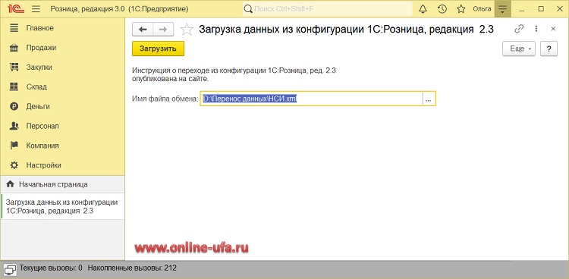Copy link with the chain icon
The image size is (569, 279).
click(519, 29)
